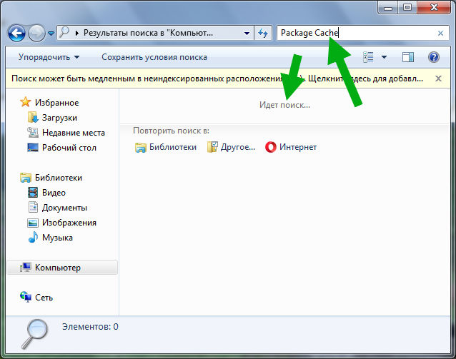The height and width of the screenshot is (359, 456).
Task: Click the red Opera icon
Action: 271,147
